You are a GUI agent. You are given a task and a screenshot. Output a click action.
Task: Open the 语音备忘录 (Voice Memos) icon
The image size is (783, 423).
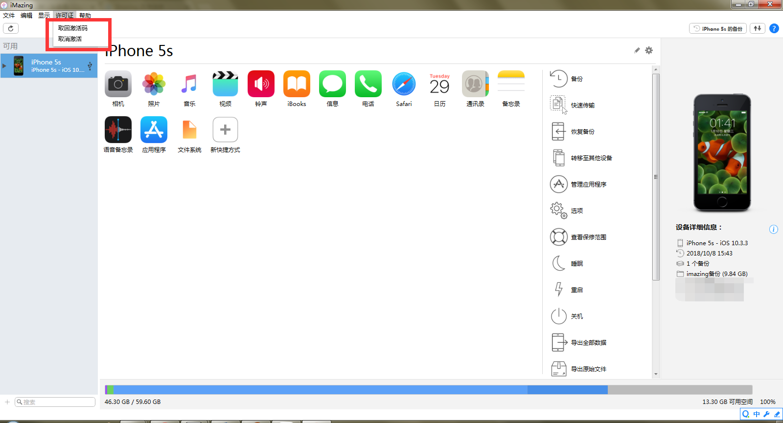click(118, 130)
